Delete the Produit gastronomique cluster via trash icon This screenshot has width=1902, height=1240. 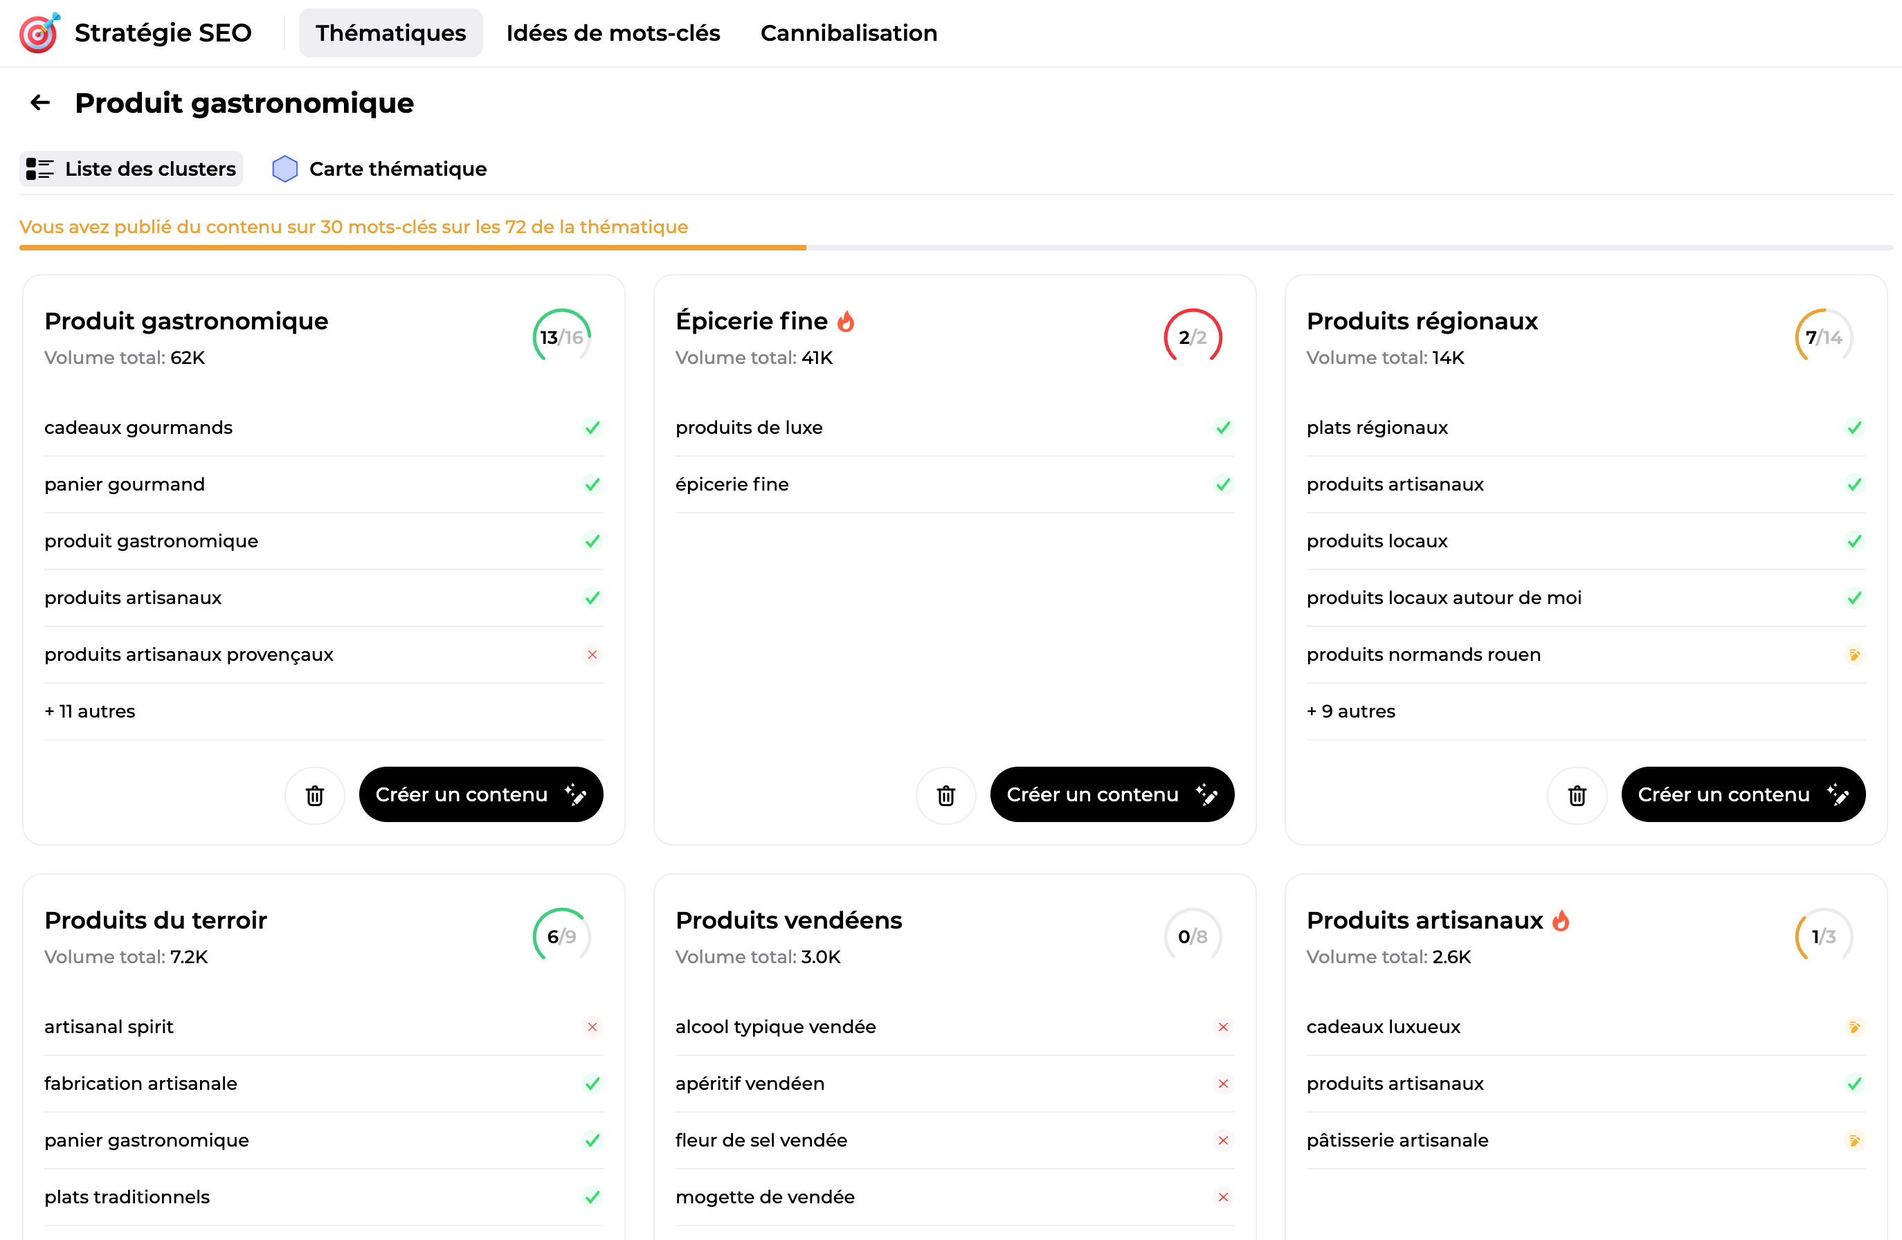(x=315, y=795)
